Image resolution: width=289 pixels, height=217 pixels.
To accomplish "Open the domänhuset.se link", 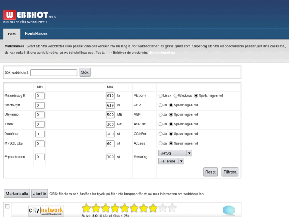I will (162, 53).
